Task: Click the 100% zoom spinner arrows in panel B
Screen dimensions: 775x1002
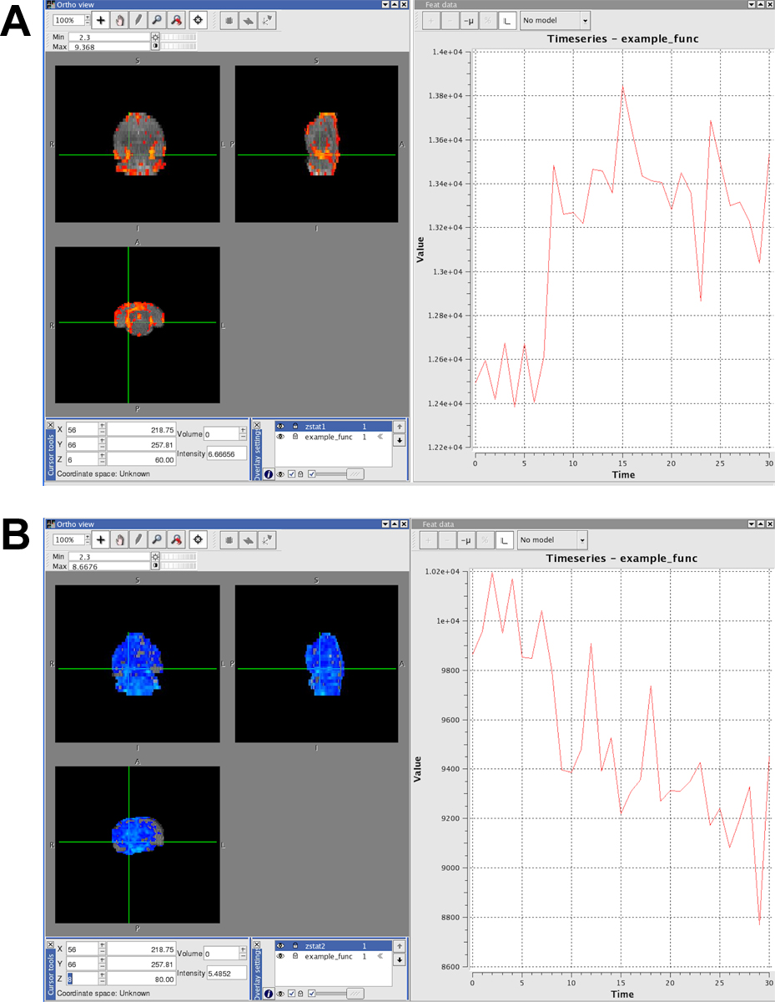Action: pyautogui.click(x=86, y=539)
